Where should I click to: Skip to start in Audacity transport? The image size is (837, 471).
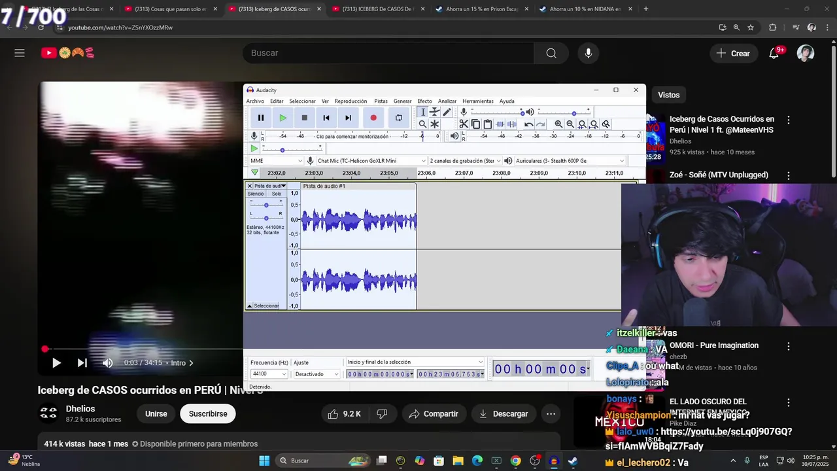pyautogui.click(x=326, y=118)
